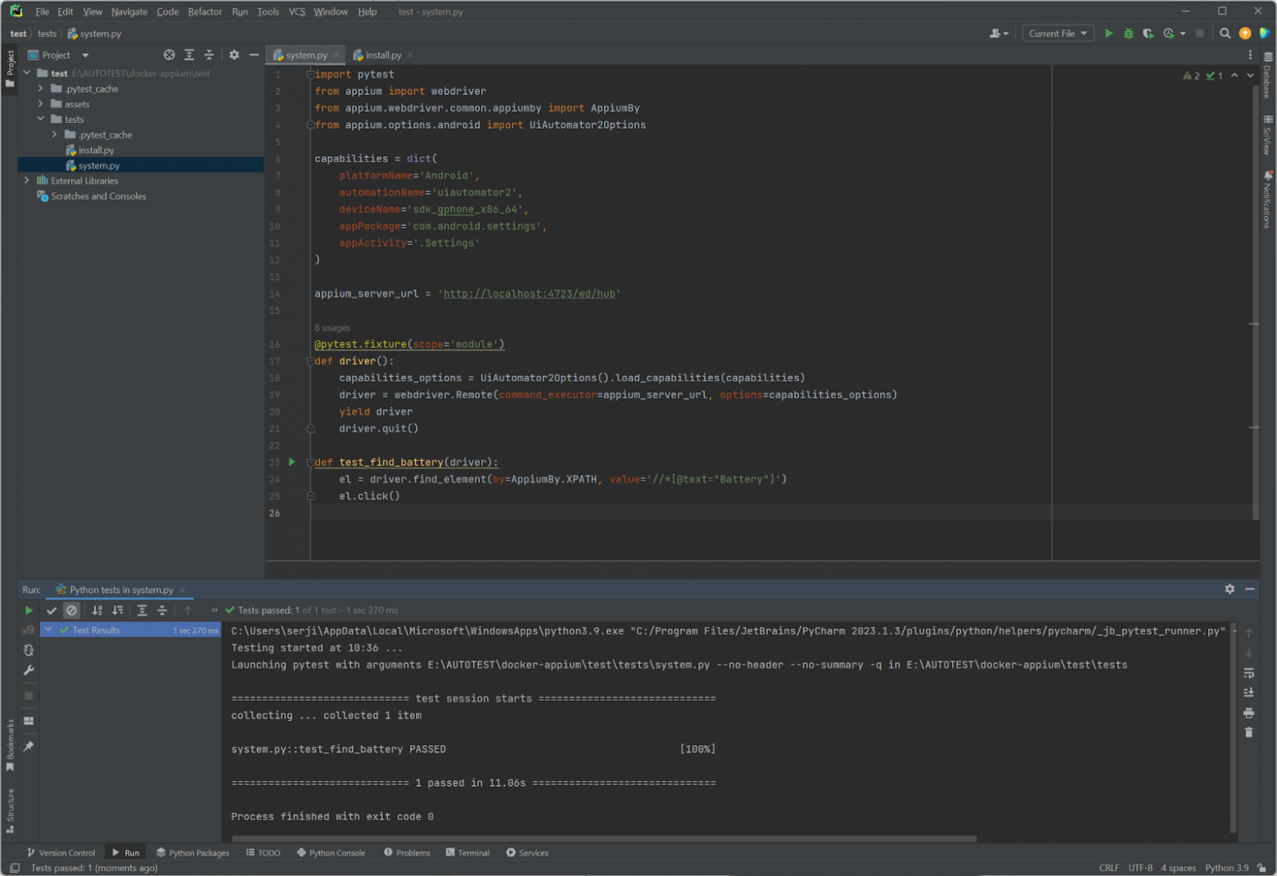
Task: Toggle show passed tests checkmark filter
Action: pos(52,610)
